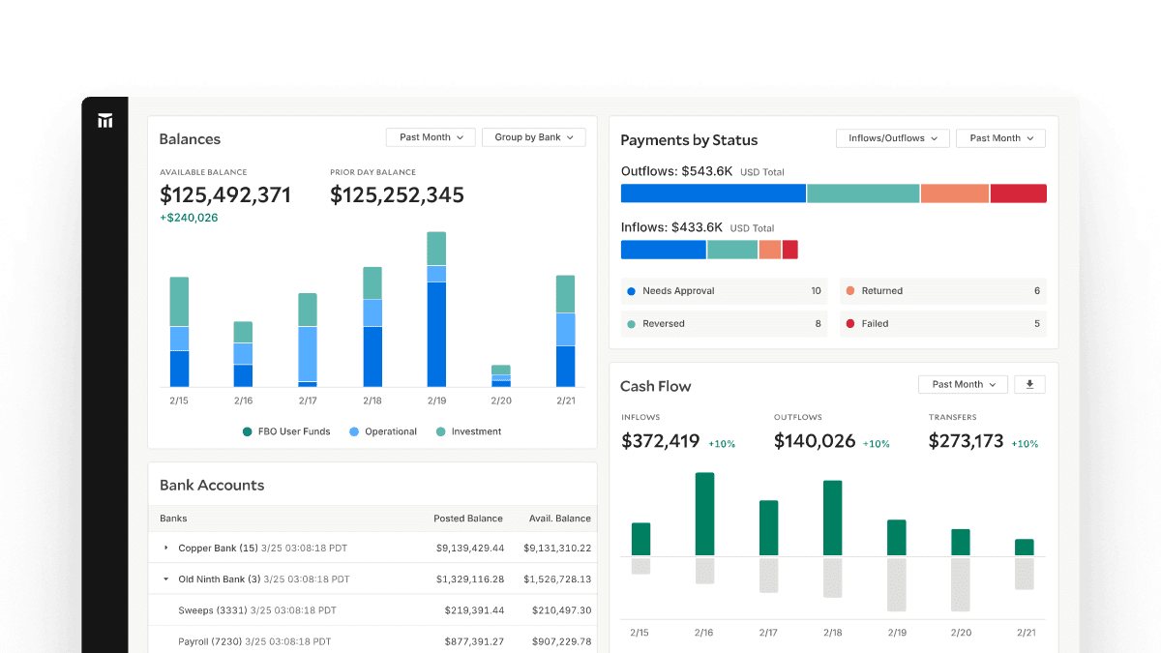Viewport: 1161px width, 653px height.
Task: Click the blue segment of Inflows bar
Action: coord(663,250)
